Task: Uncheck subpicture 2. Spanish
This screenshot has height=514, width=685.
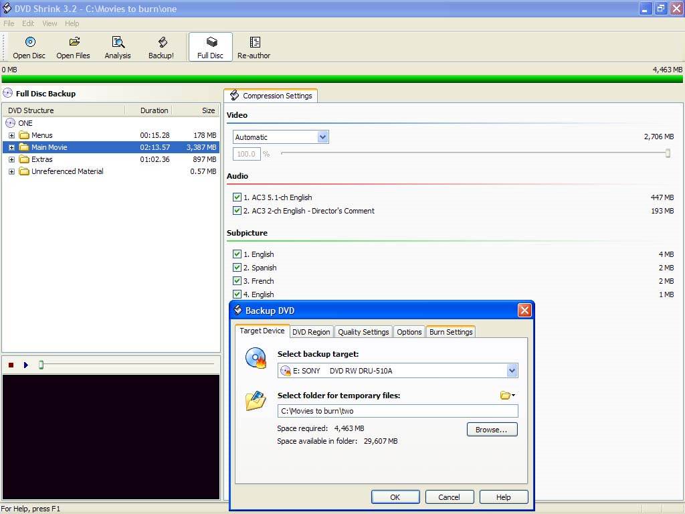Action: point(237,268)
